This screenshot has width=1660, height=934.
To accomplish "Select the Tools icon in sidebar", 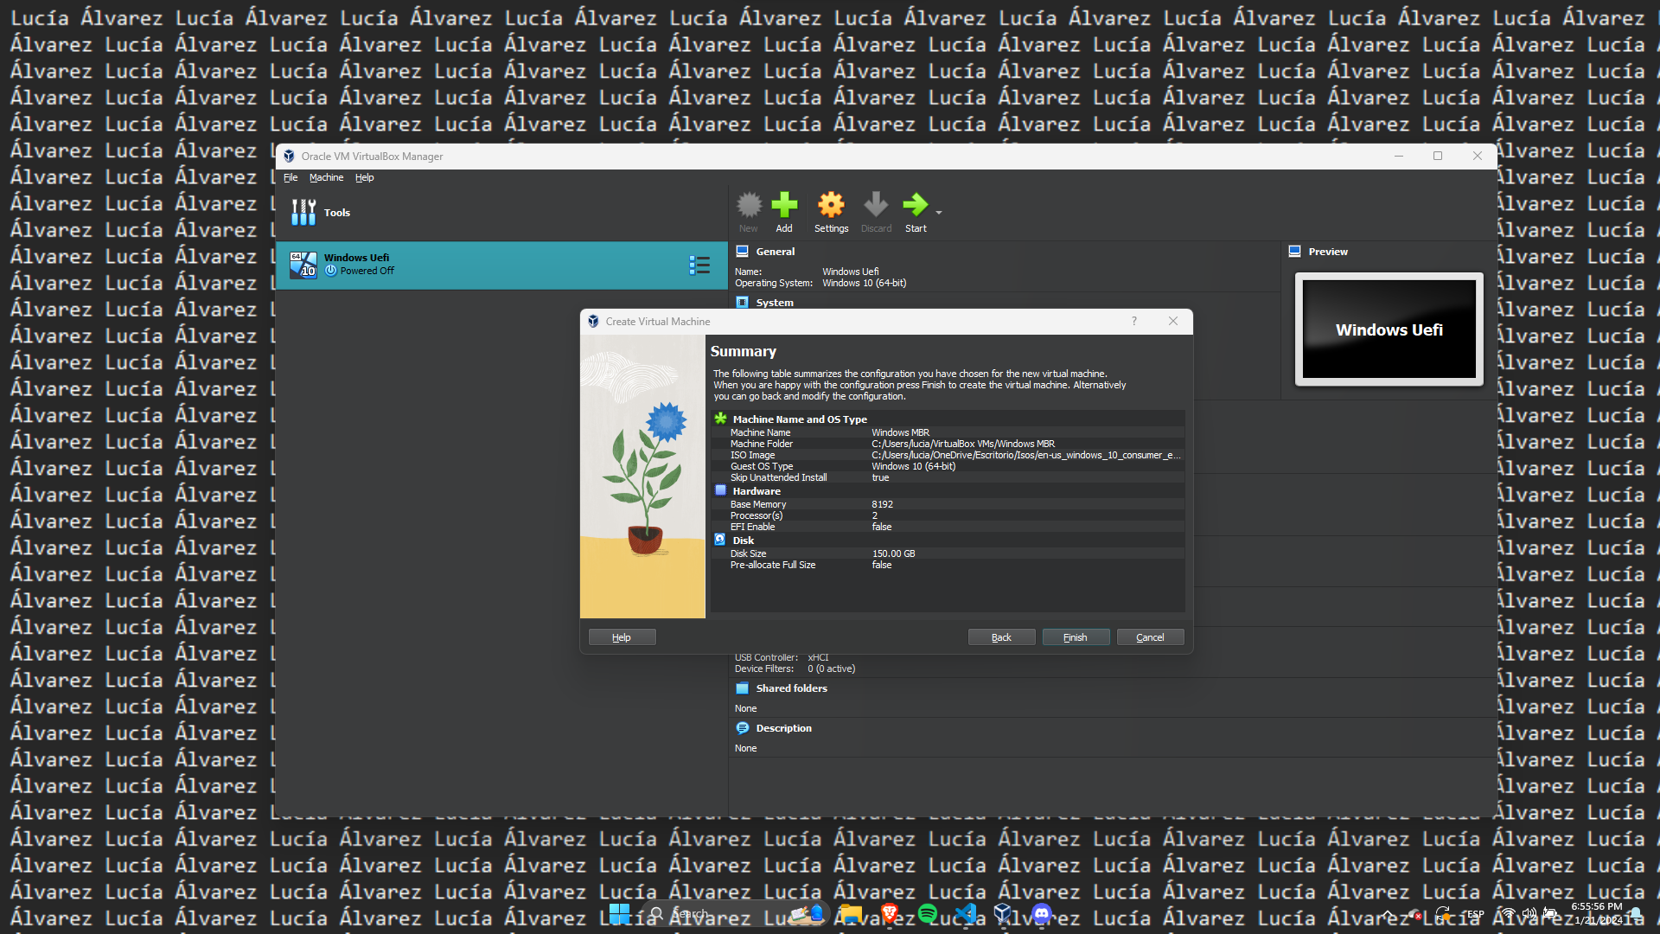I will point(303,213).
